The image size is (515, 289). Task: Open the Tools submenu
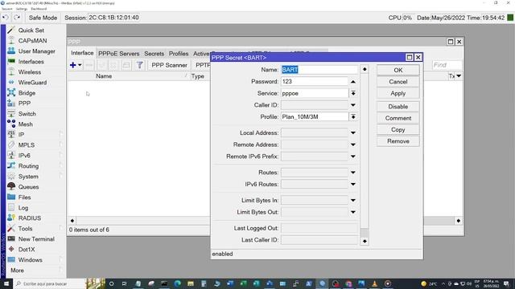pos(25,228)
